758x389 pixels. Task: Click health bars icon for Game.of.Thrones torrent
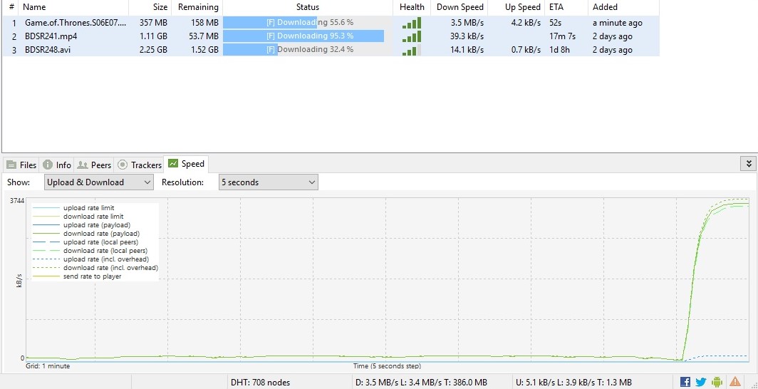[411, 23]
